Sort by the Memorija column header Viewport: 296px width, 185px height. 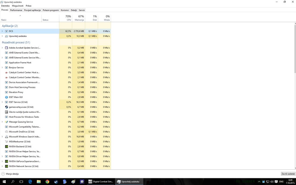pyautogui.click(x=78, y=18)
